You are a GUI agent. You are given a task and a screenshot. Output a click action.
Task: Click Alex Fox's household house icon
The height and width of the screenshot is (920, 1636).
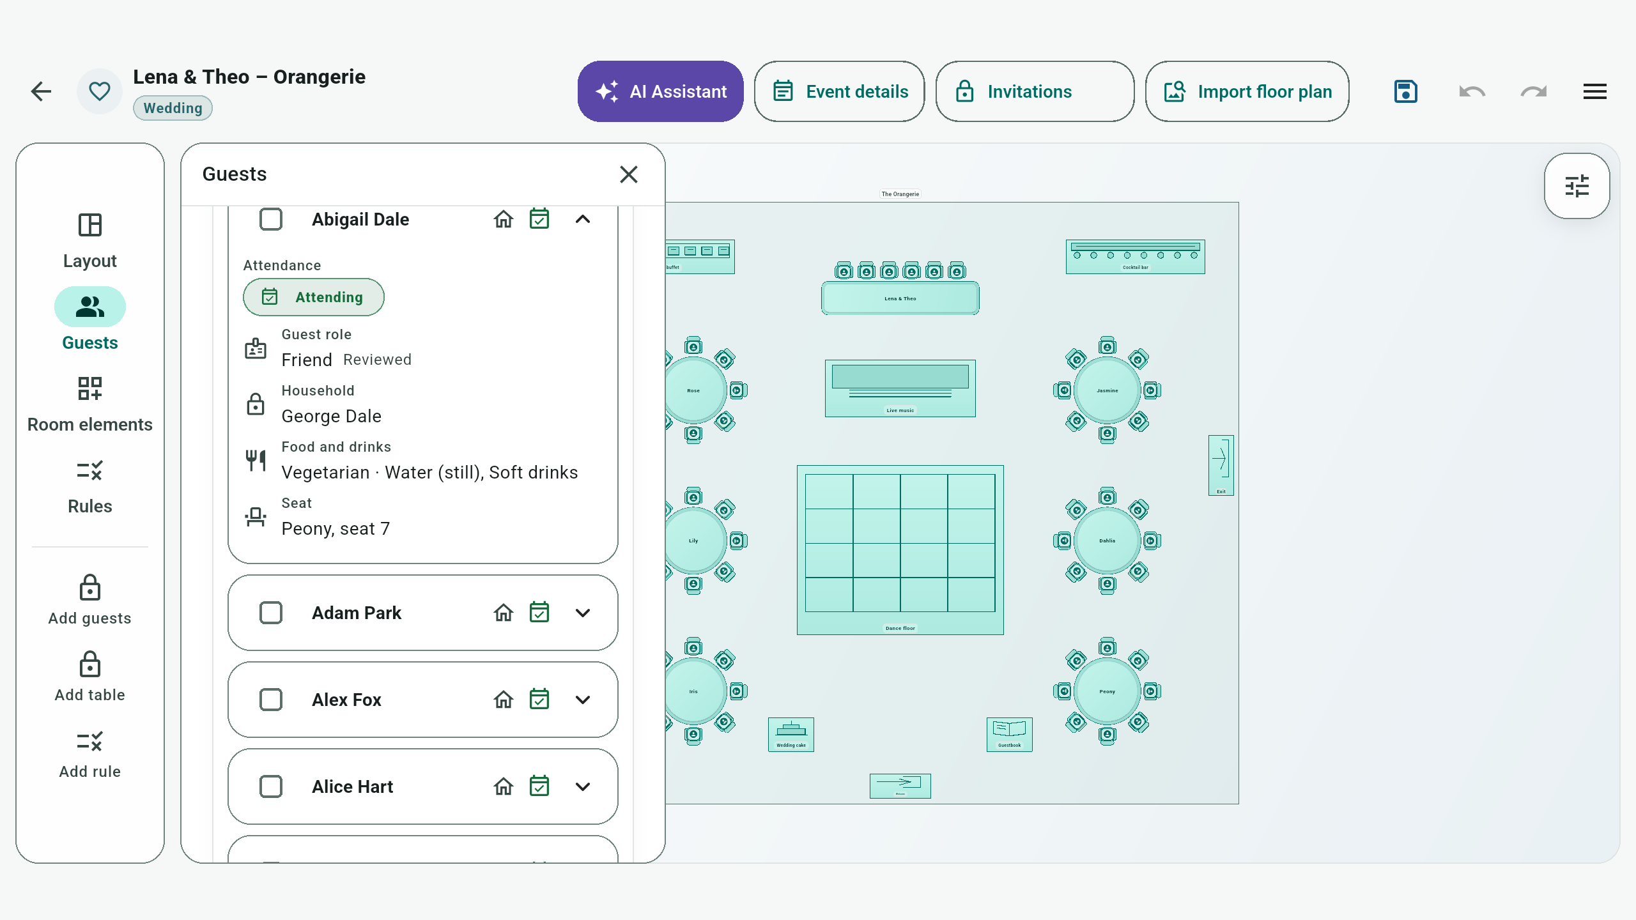[504, 700]
